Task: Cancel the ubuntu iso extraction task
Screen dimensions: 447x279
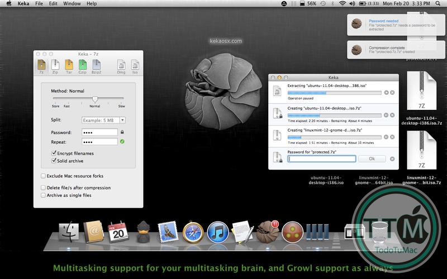Action: pyautogui.click(x=392, y=93)
